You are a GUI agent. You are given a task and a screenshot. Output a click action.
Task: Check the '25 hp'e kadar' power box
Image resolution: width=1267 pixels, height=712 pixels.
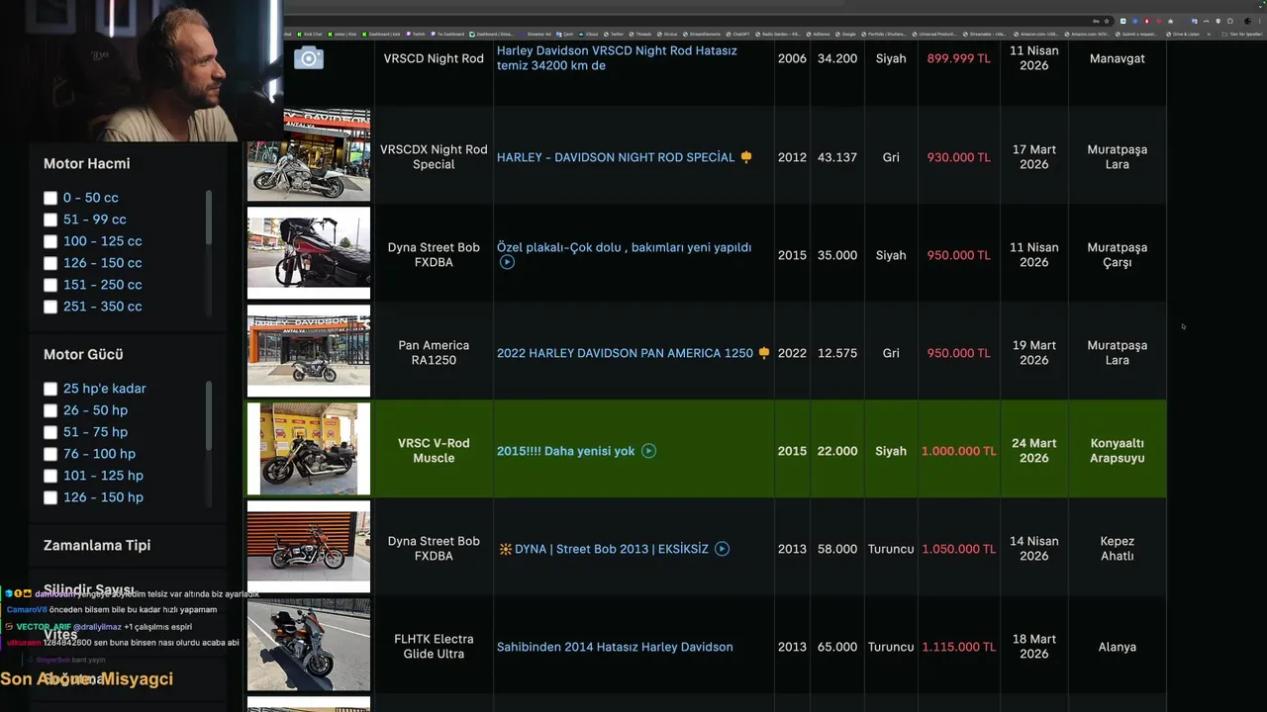(x=50, y=389)
